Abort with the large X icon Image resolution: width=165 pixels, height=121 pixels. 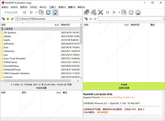tap(100, 12)
